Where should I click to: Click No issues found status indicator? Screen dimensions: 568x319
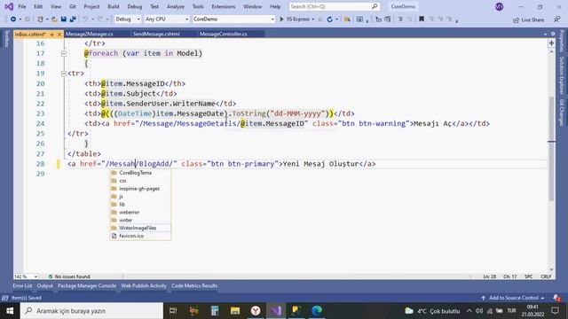click(69, 276)
